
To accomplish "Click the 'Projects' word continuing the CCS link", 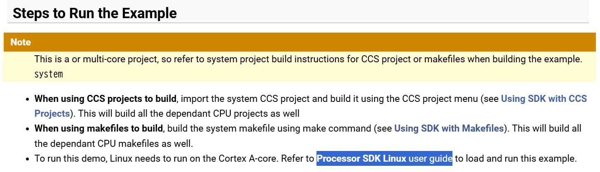I will click(x=52, y=113).
